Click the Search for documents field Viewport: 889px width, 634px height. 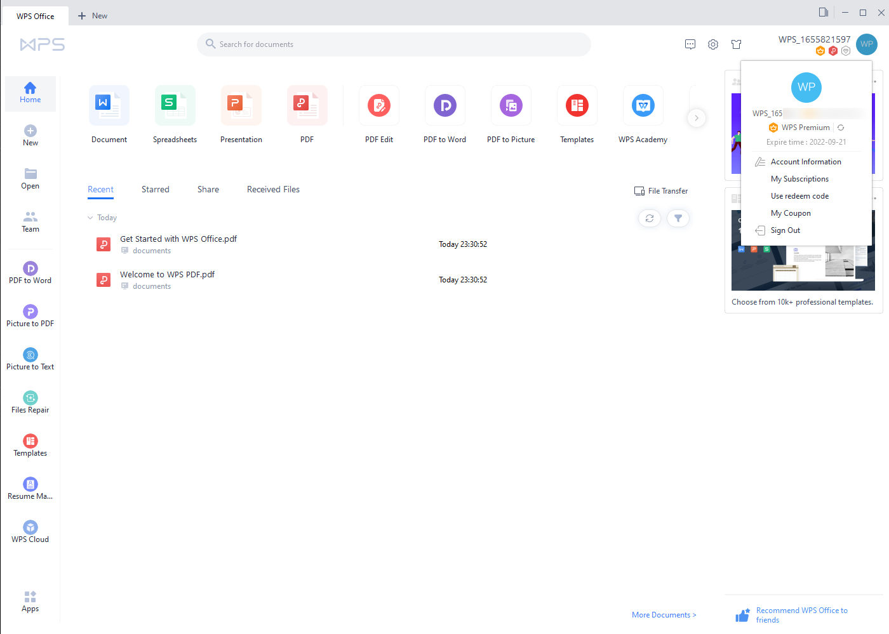click(x=394, y=44)
